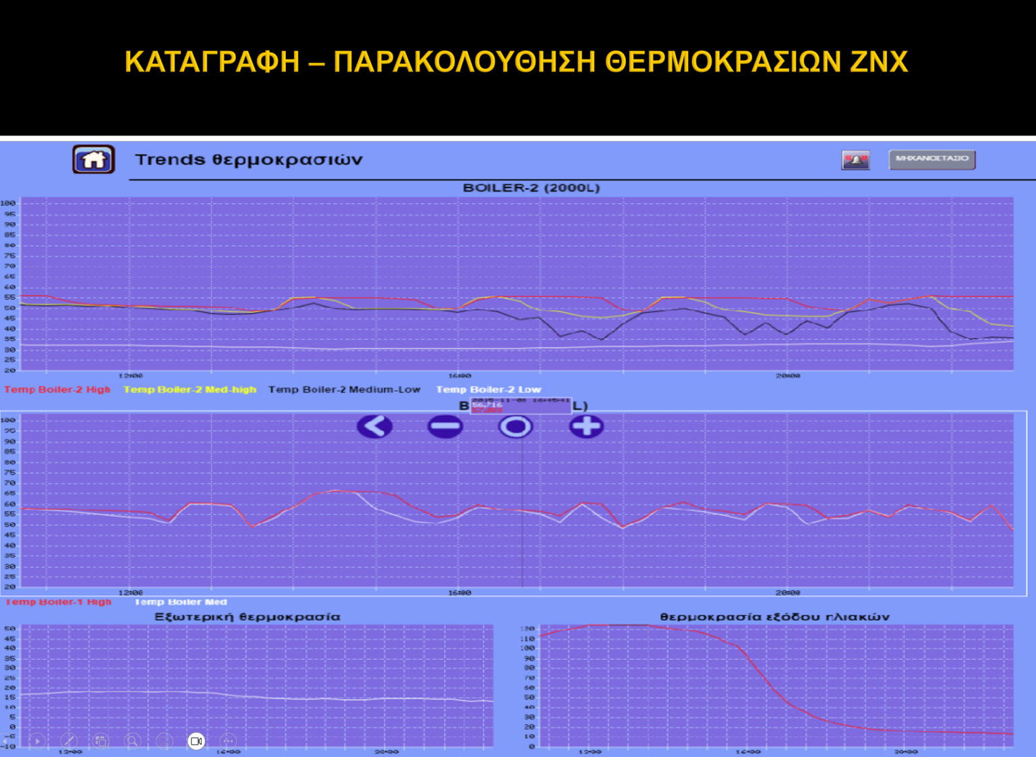Click the Θερμοκρασία εξόδου ηλιακών chart title
Image resolution: width=1036 pixels, height=757 pixels.
pyautogui.click(x=775, y=617)
